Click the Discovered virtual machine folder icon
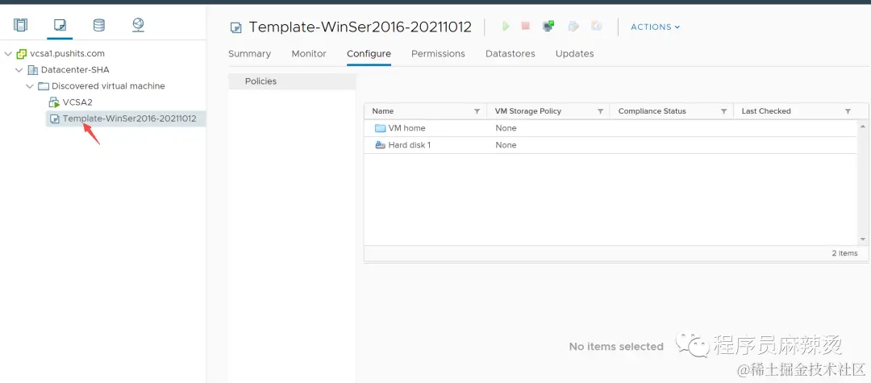This screenshot has height=383, width=871. point(44,86)
